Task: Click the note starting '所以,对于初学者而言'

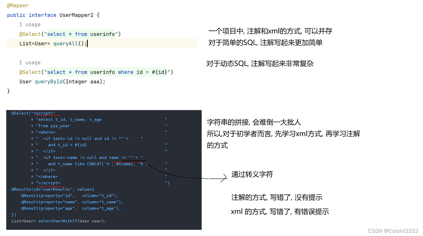Action: click(284, 139)
